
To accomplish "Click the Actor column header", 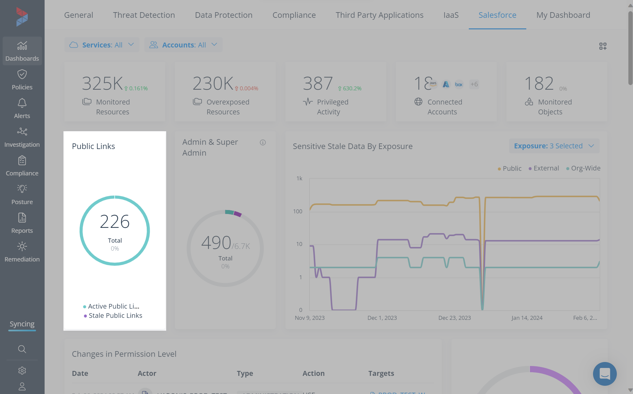I will (147, 373).
